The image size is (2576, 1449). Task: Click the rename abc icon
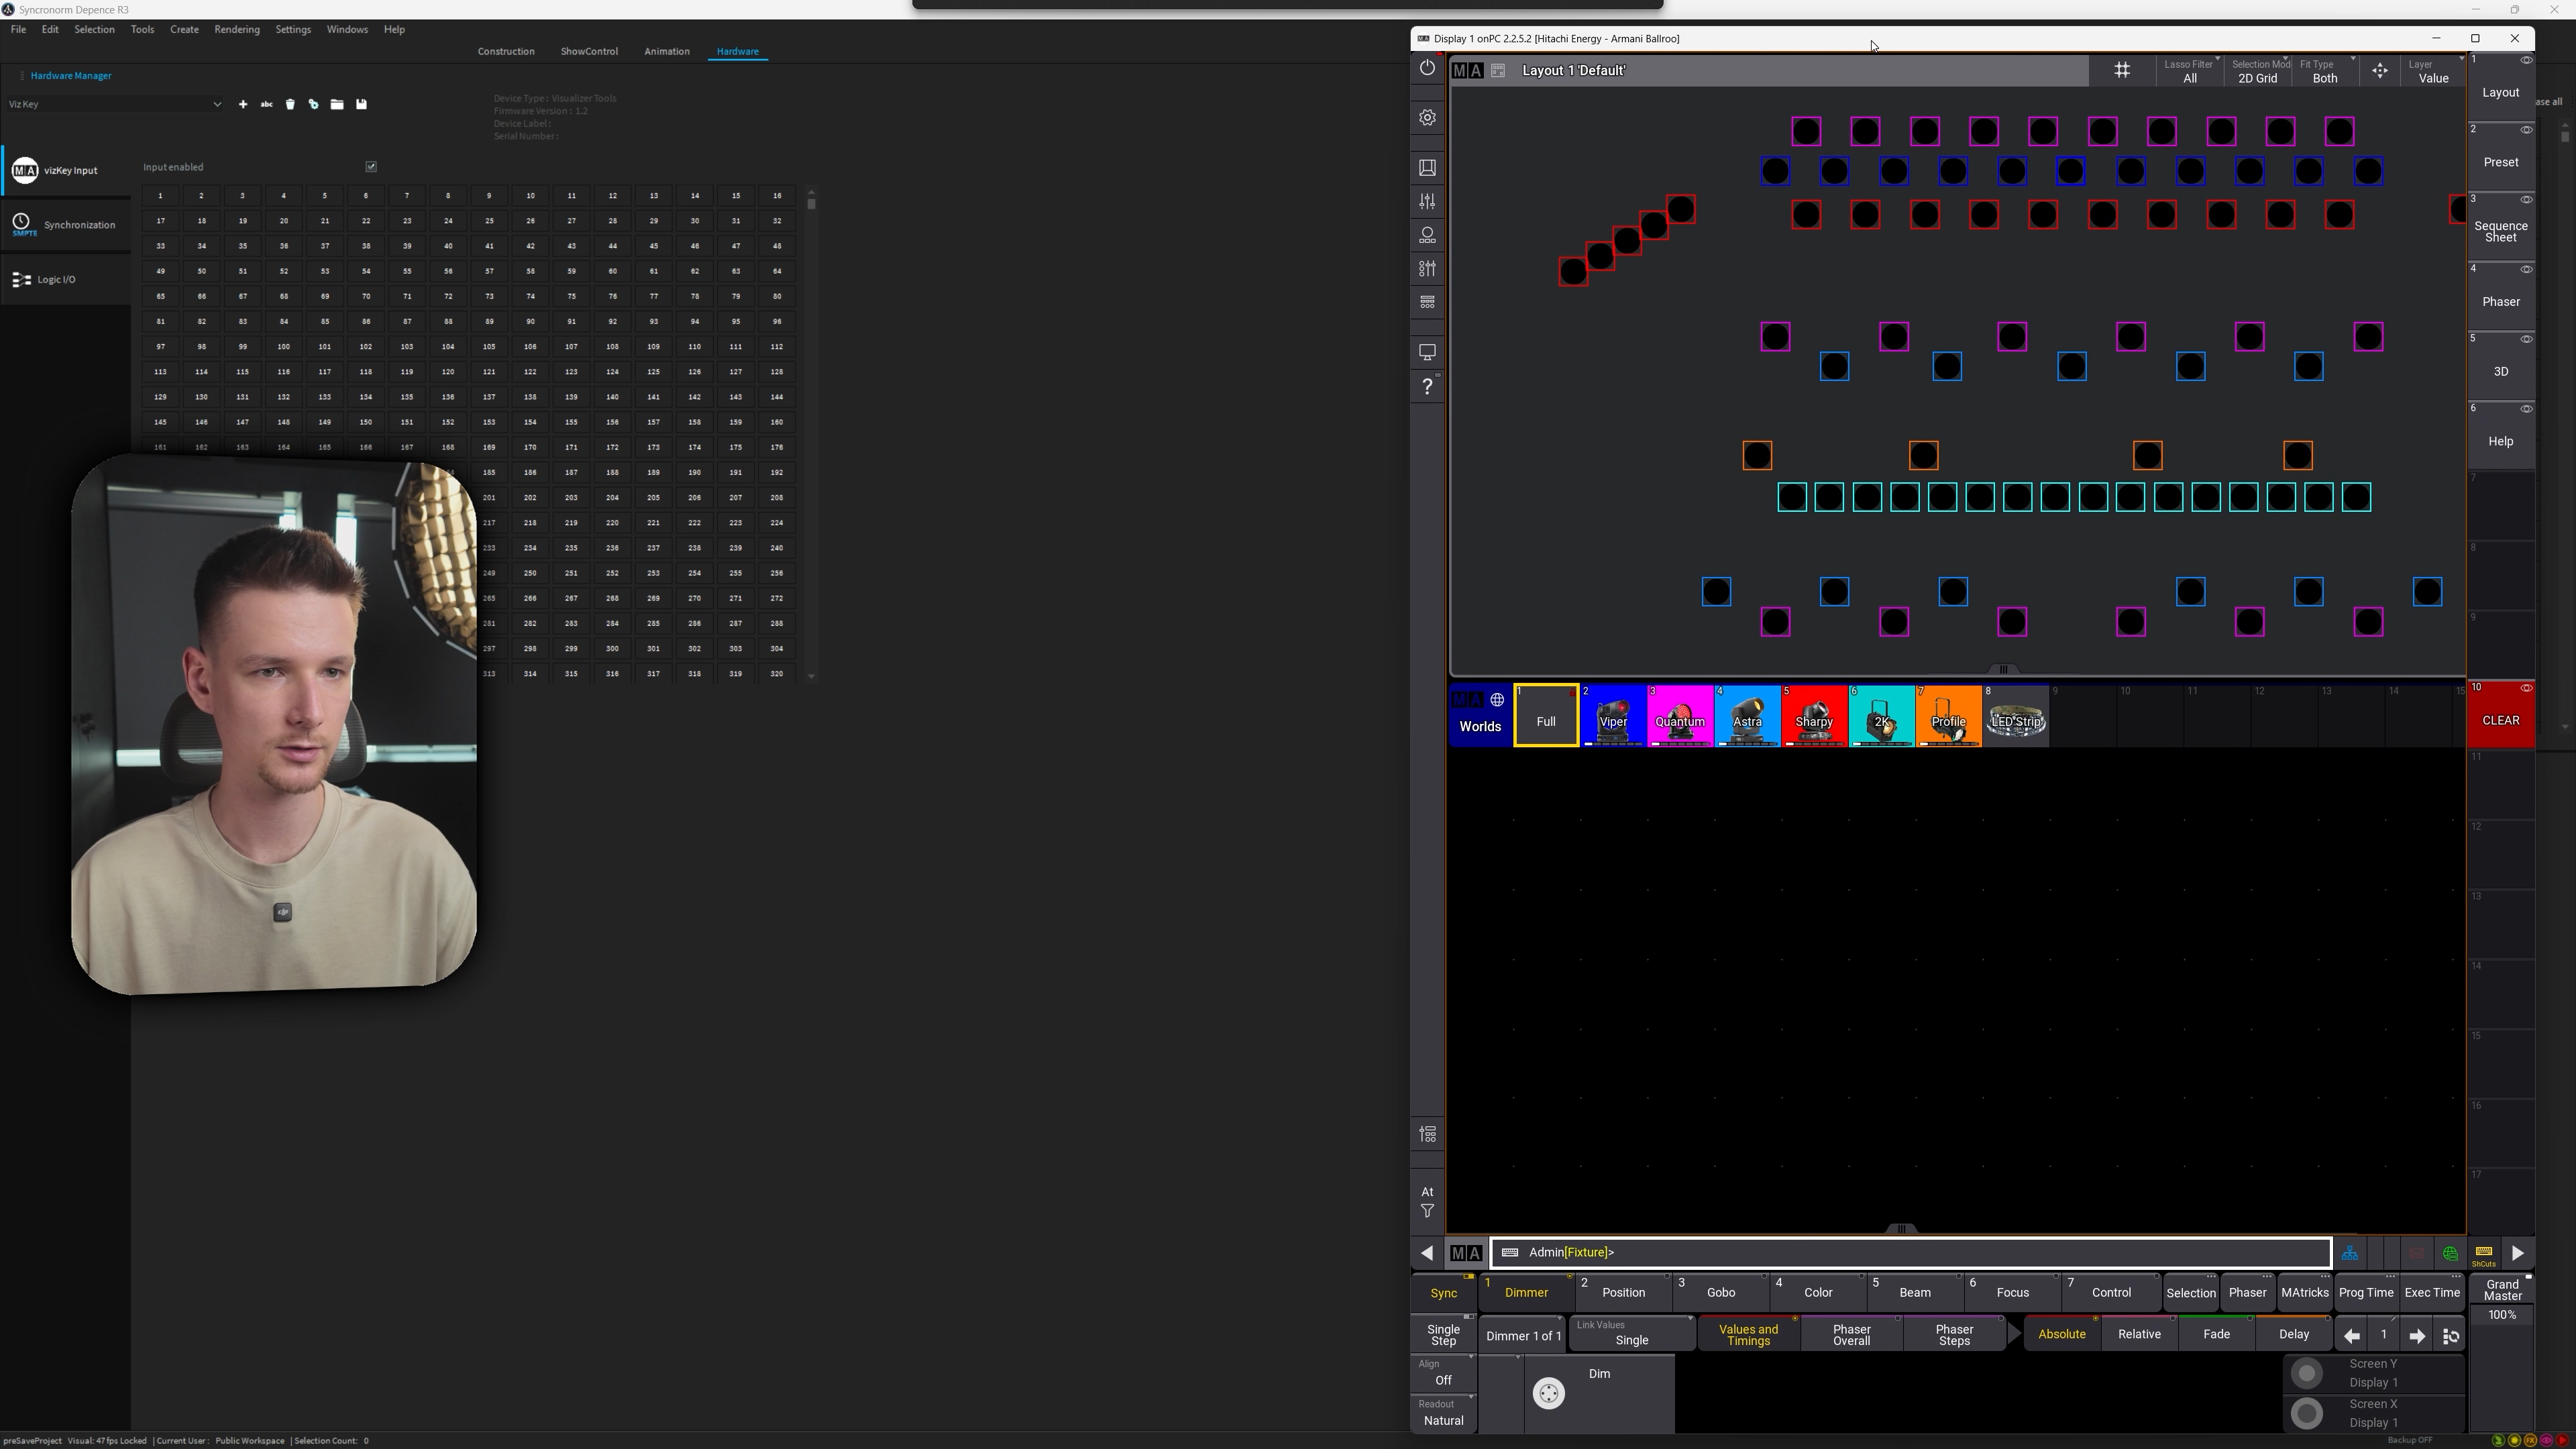tap(266, 104)
